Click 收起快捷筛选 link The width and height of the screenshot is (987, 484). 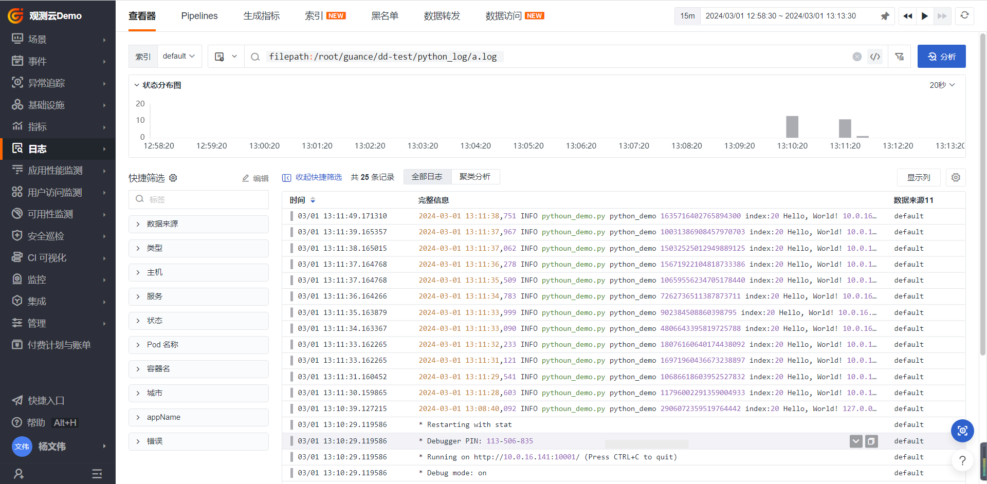312,177
